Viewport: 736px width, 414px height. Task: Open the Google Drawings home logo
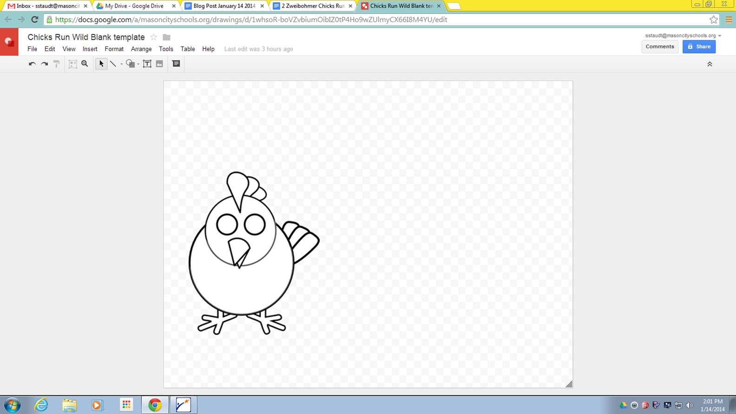(9, 42)
